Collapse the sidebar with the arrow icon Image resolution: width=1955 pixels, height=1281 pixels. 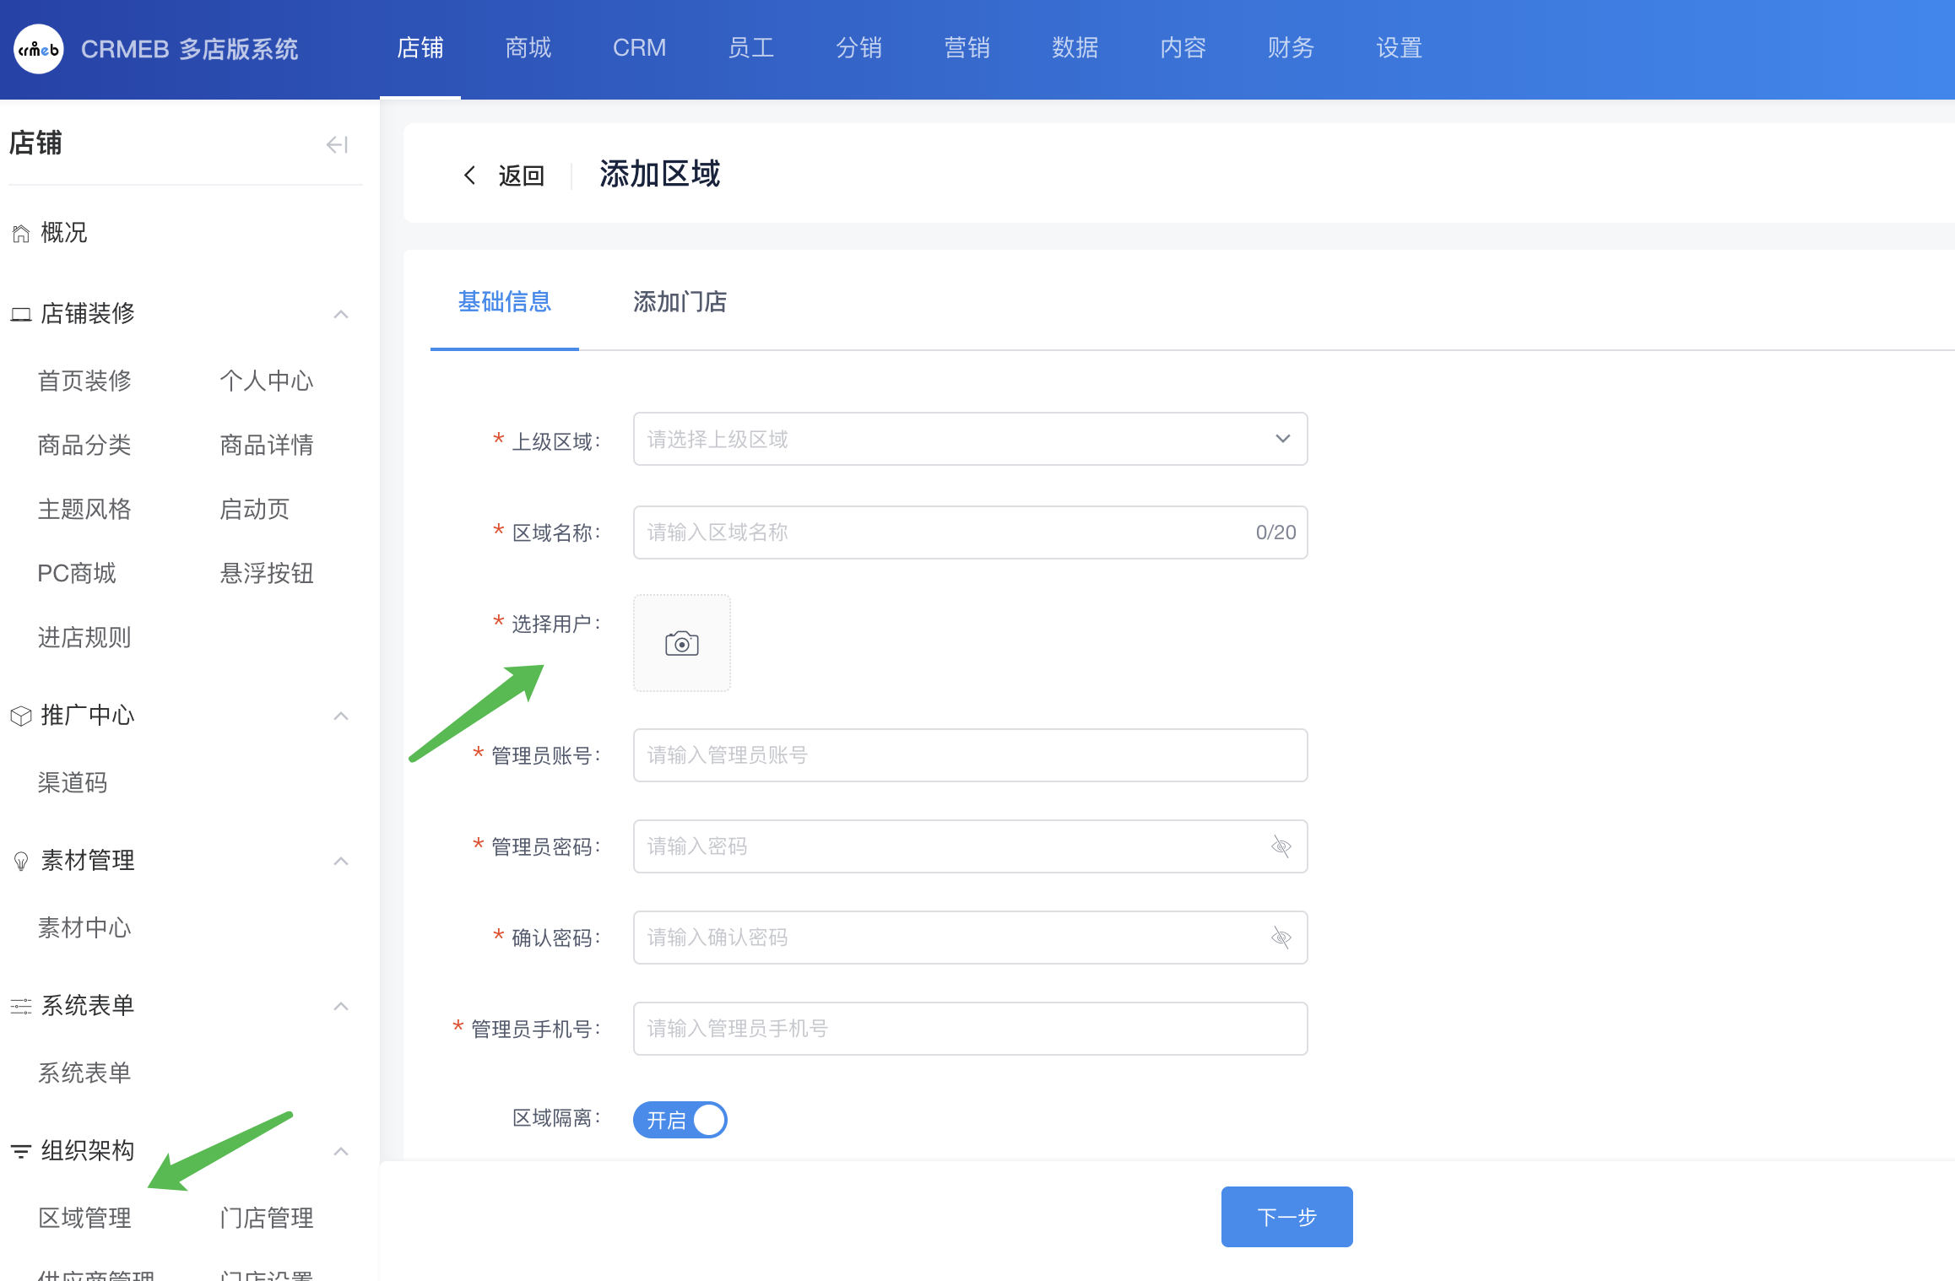point(337,145)
